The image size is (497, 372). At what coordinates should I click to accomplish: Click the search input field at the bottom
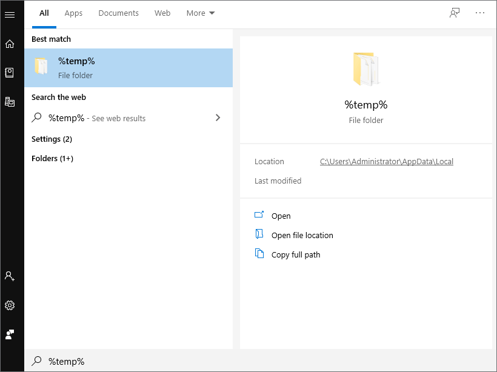click(121, 362)
